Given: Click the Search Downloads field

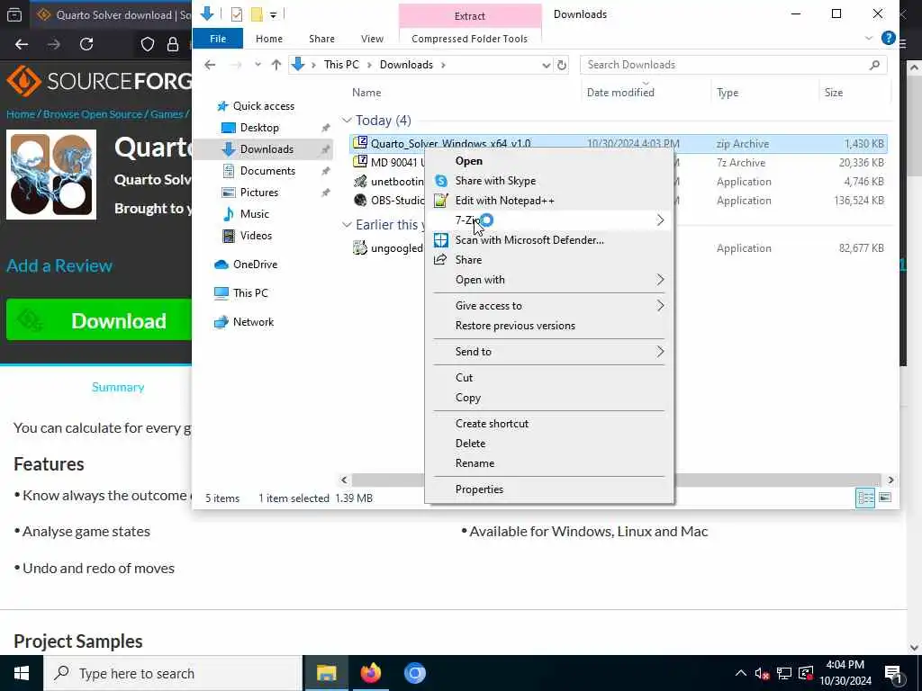Looking at the screenshot, I should pyautogui.click(x=733, y=65).
